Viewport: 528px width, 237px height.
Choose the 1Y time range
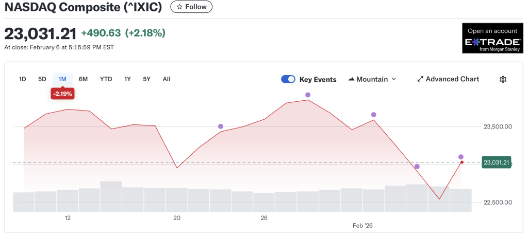click(x=127, y=79)
